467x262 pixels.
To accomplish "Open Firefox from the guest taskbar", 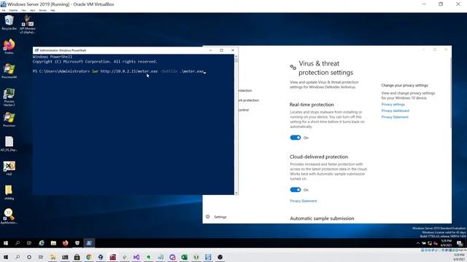I will click(65, 243).
